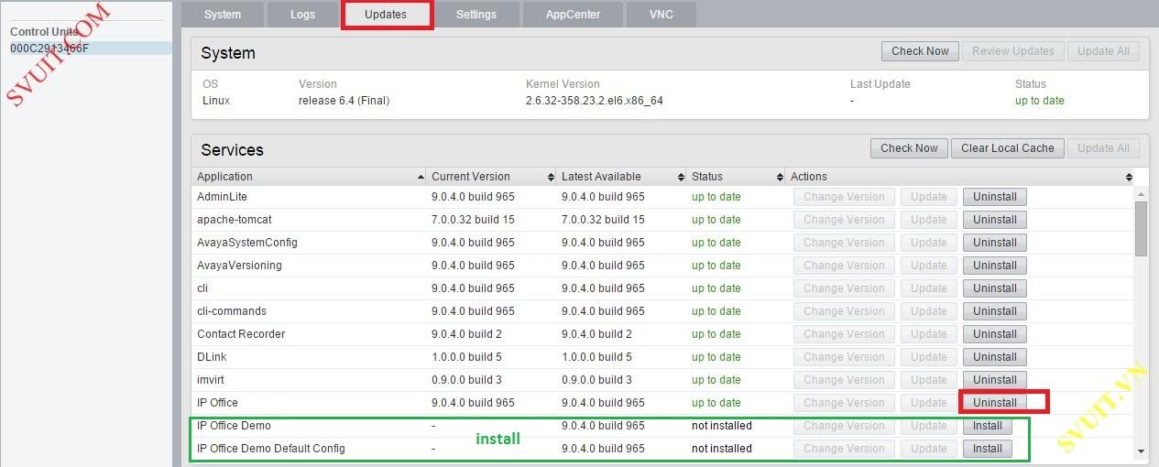1159x467 pixels.
Task: Uninstall AvayaVersioning
Action: tap(994, 266)
